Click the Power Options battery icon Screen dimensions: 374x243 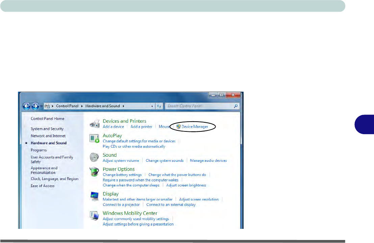tap(94, 172)
